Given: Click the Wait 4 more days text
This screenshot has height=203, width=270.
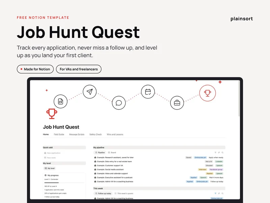Looking at the screenshot, I should tap(216, 177).
